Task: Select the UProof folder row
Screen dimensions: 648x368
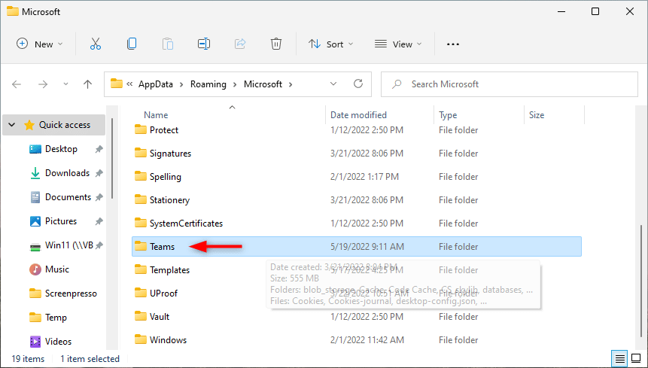Action: point(356,293)
